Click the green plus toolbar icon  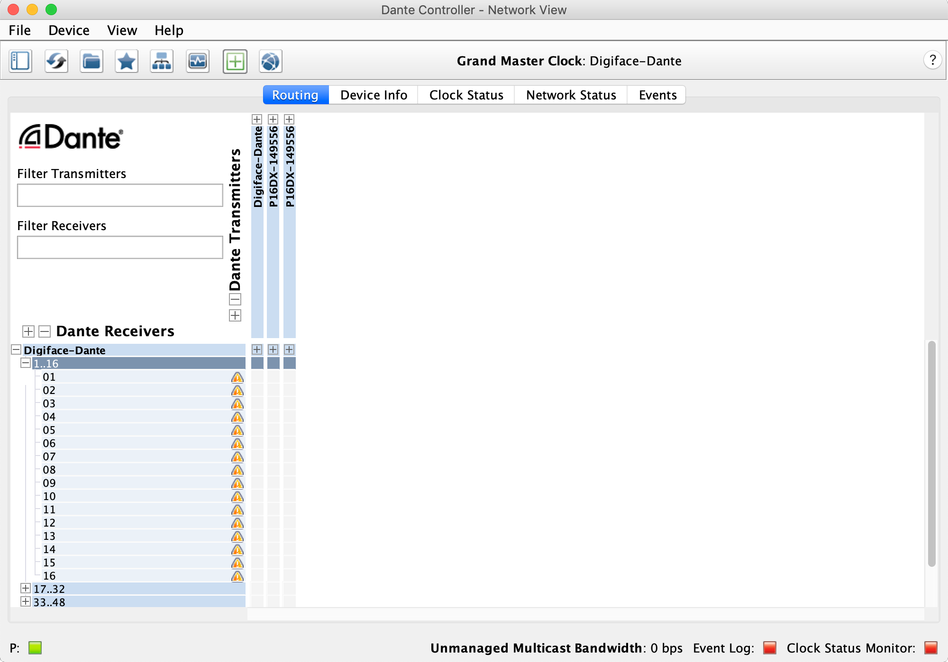[235, 61]
